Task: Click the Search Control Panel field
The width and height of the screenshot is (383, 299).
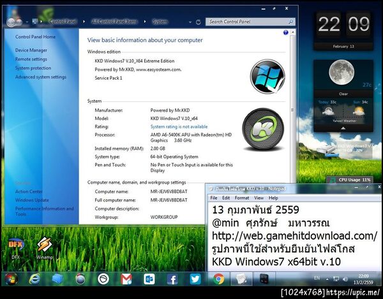Action: click(250, 22)
